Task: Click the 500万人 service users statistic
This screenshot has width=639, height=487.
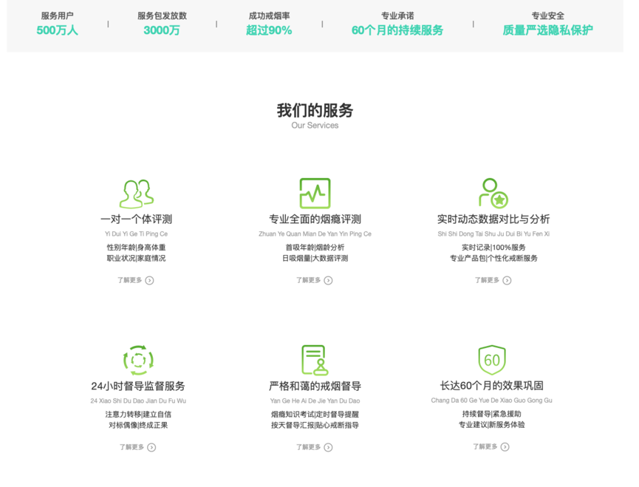Action: pos(57,30)
